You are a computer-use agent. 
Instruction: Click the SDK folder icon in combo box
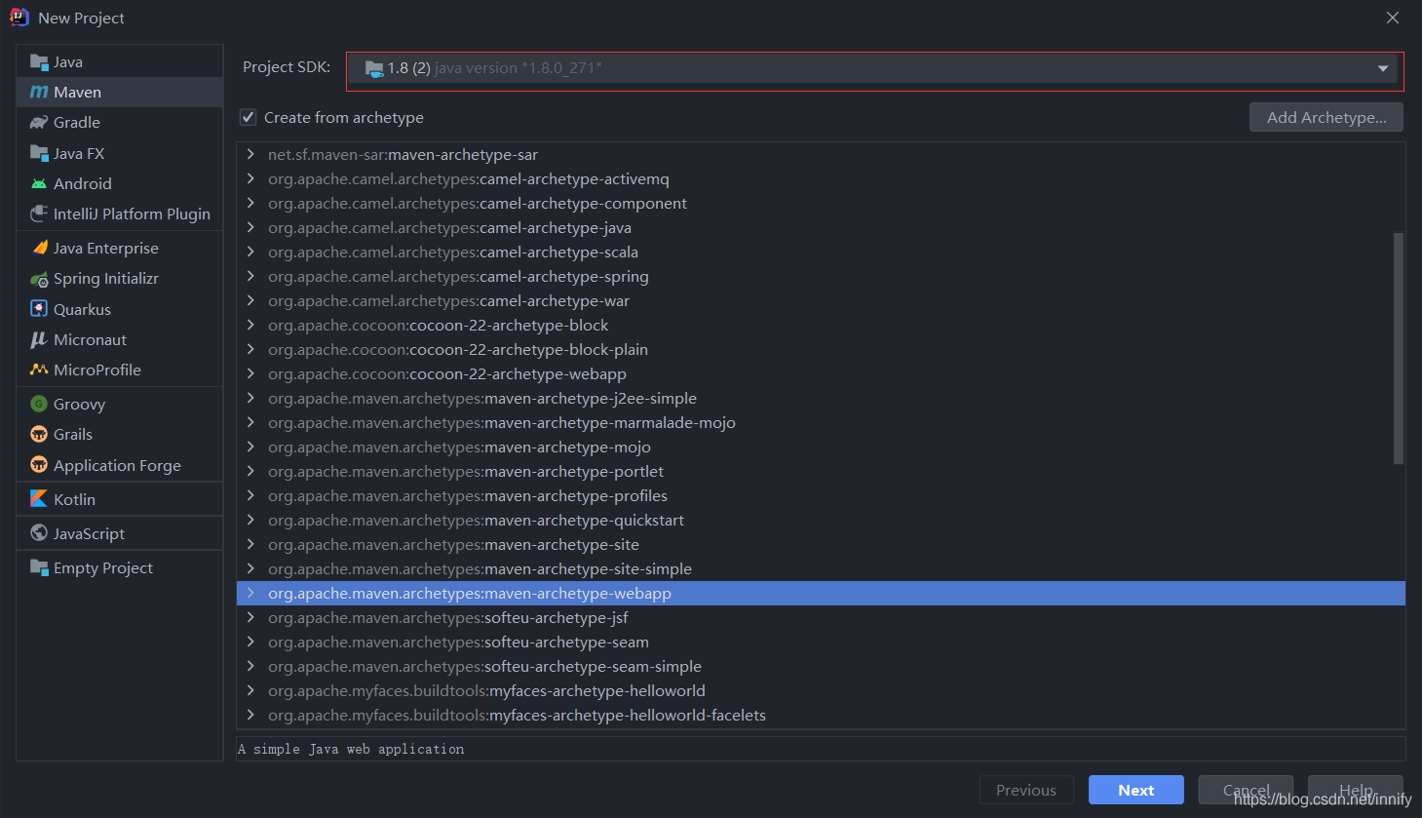click(x=374, y=68)
